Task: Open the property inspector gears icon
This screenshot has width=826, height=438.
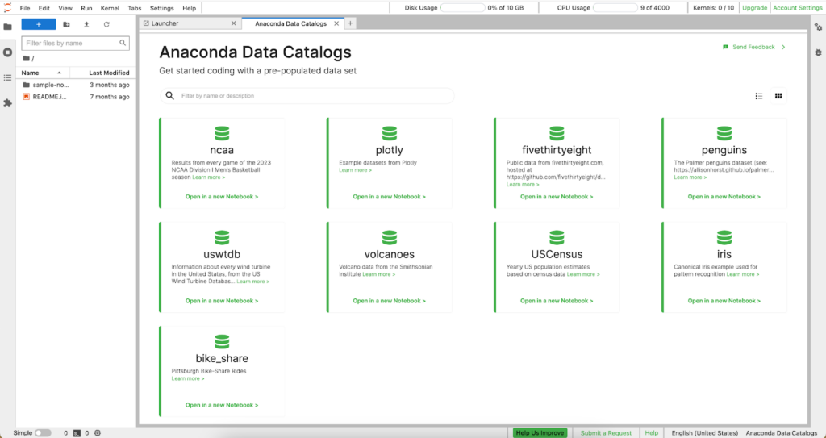Action: [818, 27]
